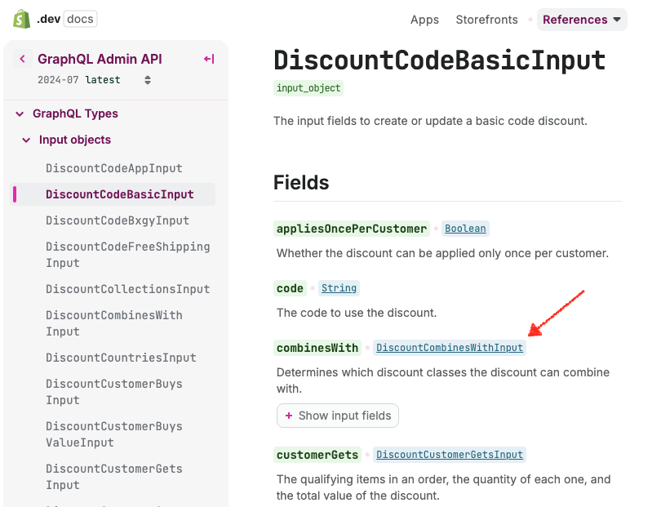The height and width of the screenshot is (507, 661).
Task: Open the Storefronts nav item
Action: click(486, 20)
